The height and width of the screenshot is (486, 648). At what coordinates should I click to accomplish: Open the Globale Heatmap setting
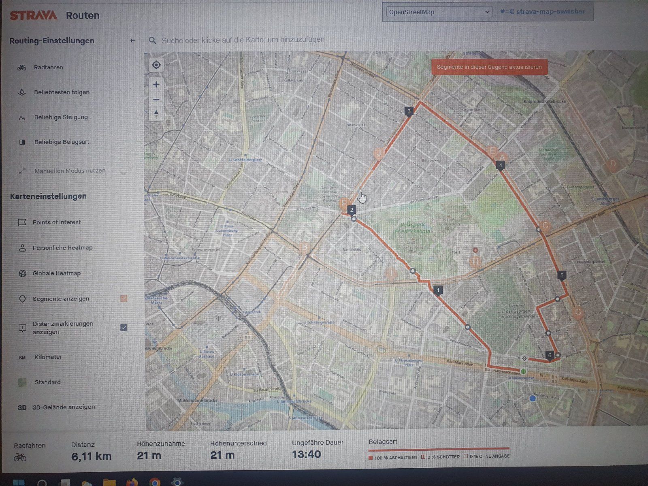click(57, 273)
